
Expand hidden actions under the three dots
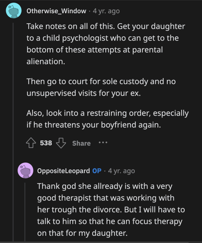103,143
